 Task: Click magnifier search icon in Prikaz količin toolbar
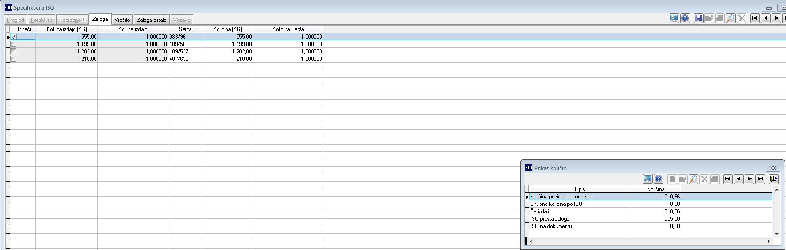click(x=693, y=179)
